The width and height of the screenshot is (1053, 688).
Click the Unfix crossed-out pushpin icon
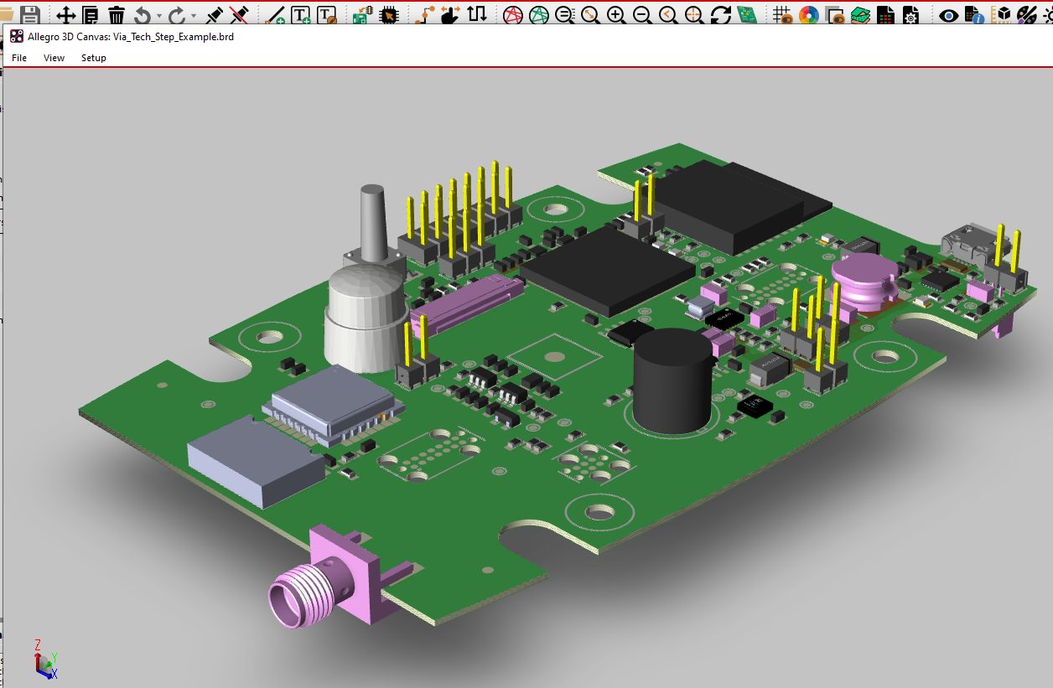[240, 14]
